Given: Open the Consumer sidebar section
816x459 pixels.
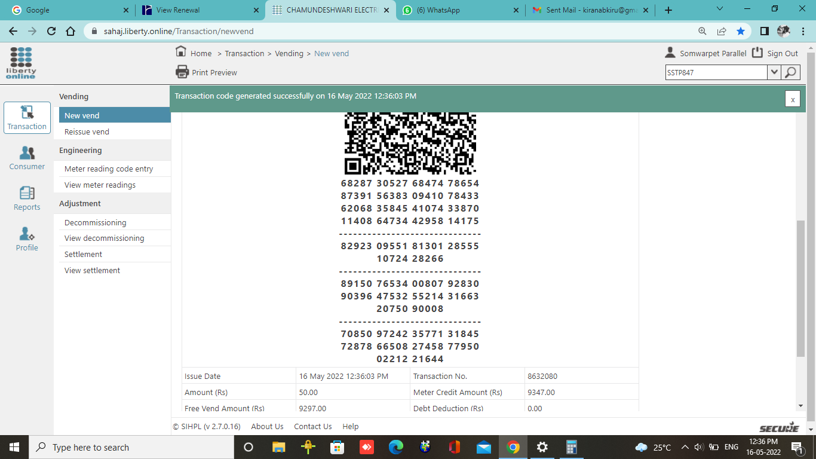Looking at the screenshot, I should [27, 158].
